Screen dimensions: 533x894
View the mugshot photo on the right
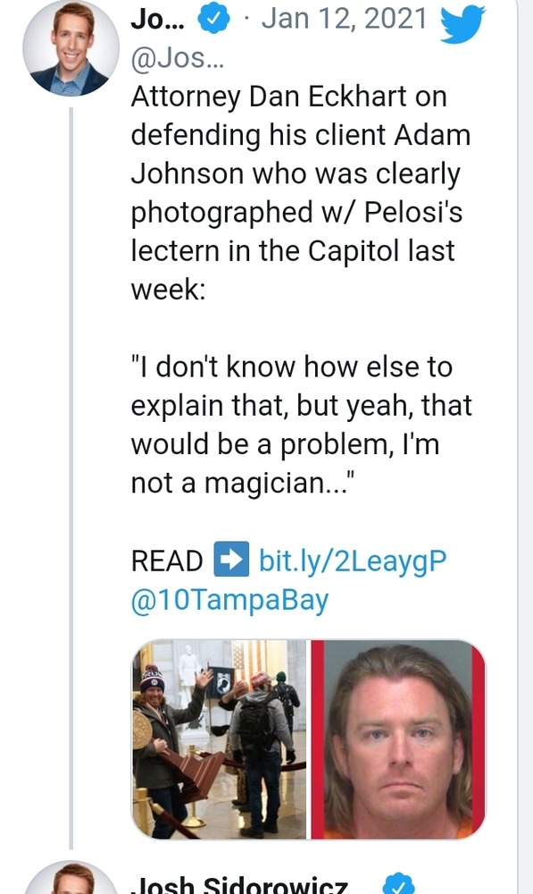[x=398, y=739]
